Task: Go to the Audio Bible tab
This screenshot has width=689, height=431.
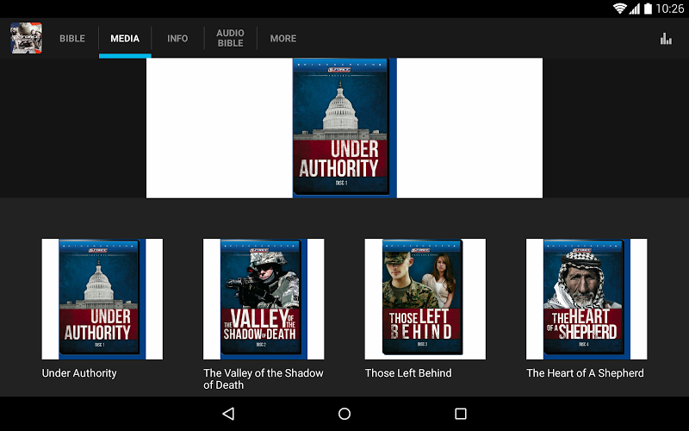Action: click(230, 38)
